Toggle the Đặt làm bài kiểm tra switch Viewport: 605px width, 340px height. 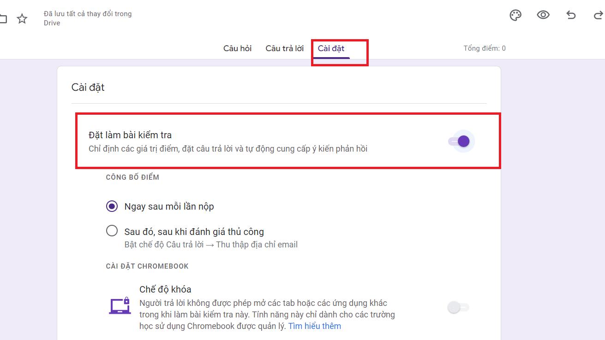pos(460,141)
